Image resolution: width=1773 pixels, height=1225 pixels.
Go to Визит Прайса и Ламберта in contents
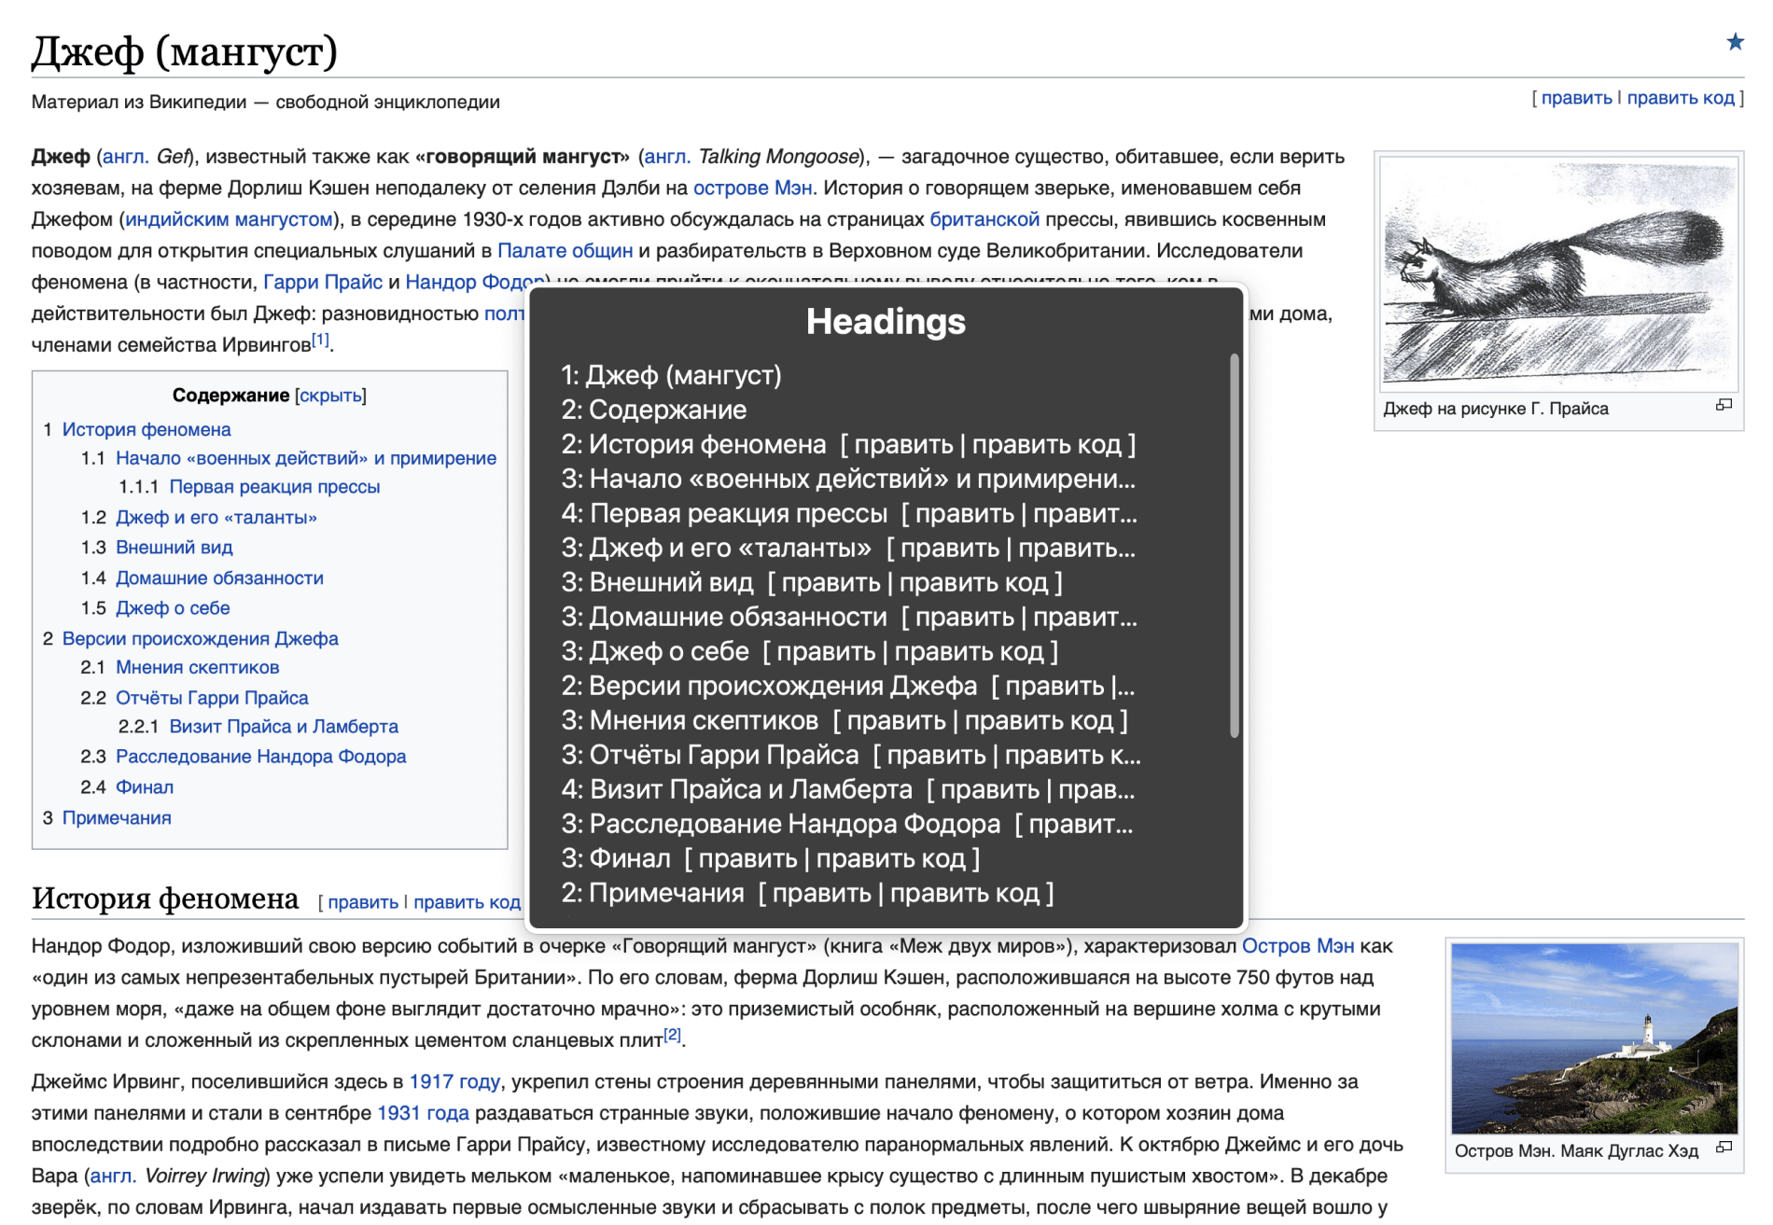(284, 727)
